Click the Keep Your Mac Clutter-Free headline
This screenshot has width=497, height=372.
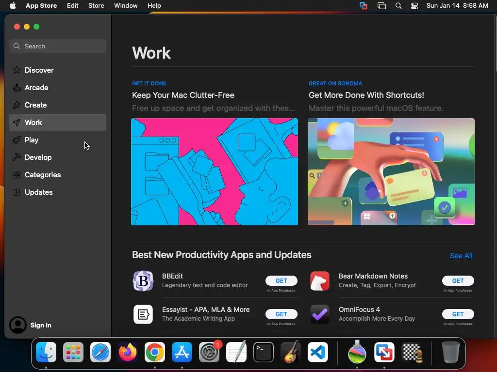click(x=183, y=95)
